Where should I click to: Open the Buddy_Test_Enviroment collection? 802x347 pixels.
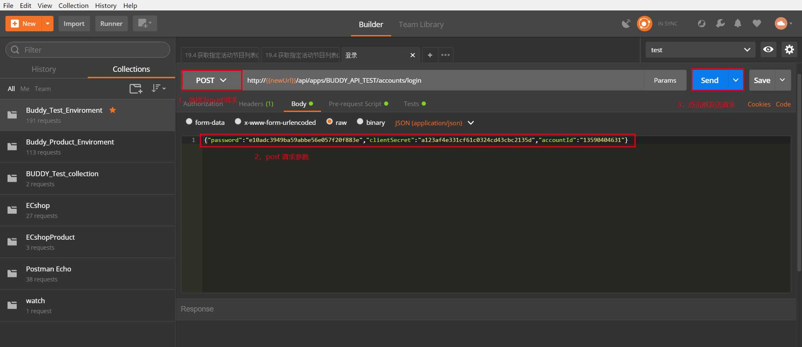(x=87, y=115)
